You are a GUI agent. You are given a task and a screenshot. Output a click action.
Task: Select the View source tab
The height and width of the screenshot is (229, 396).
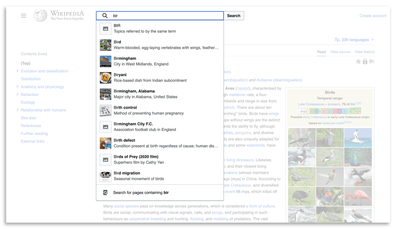340,52
